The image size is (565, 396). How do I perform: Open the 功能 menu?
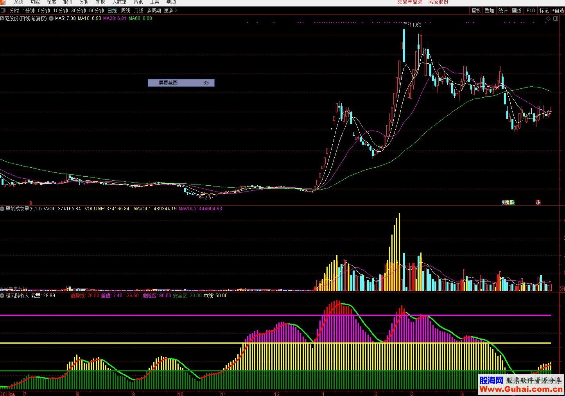pos(35,2)
